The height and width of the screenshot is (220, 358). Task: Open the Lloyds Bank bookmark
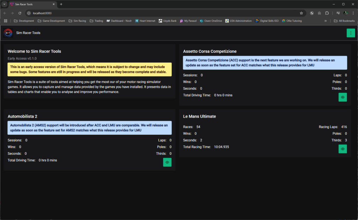coord(167,21)
